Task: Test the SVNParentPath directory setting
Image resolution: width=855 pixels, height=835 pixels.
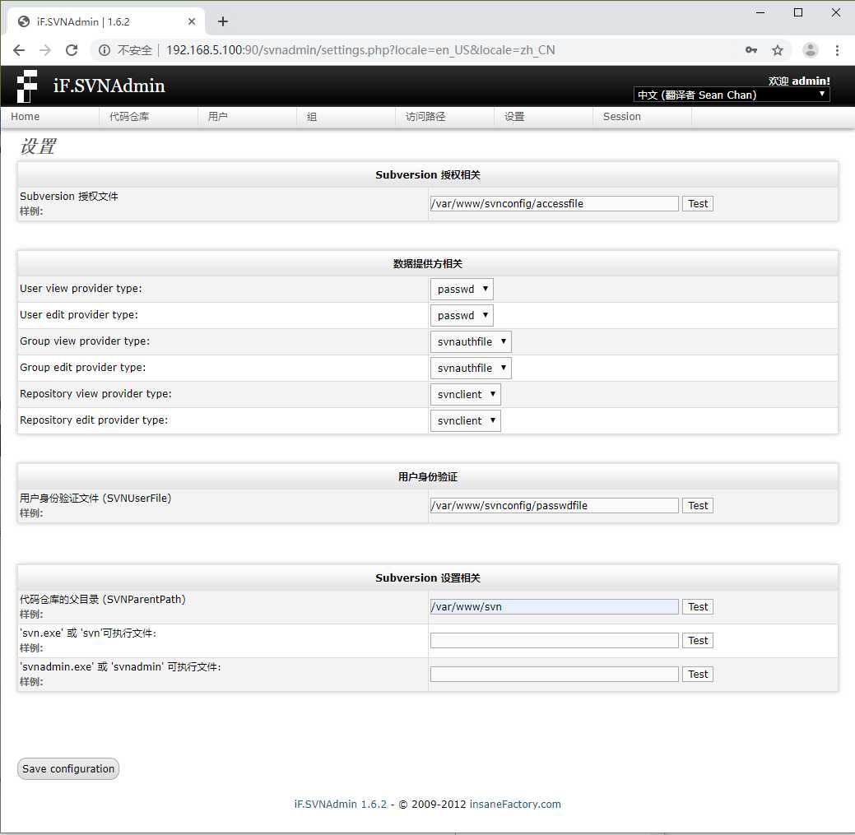Action: (698, 606)
